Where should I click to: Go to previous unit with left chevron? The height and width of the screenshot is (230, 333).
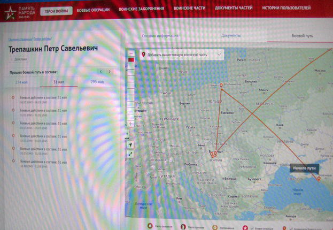pos(101,72)
